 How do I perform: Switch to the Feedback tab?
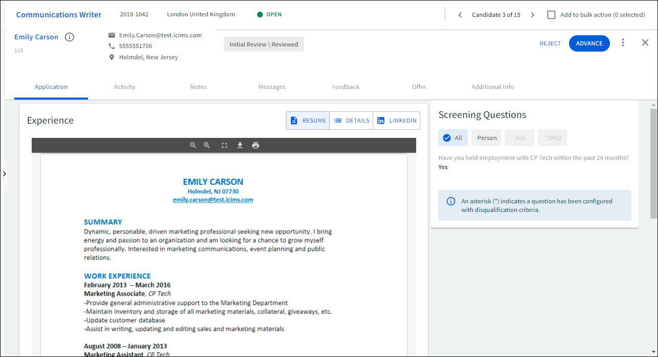coord(346,87)
